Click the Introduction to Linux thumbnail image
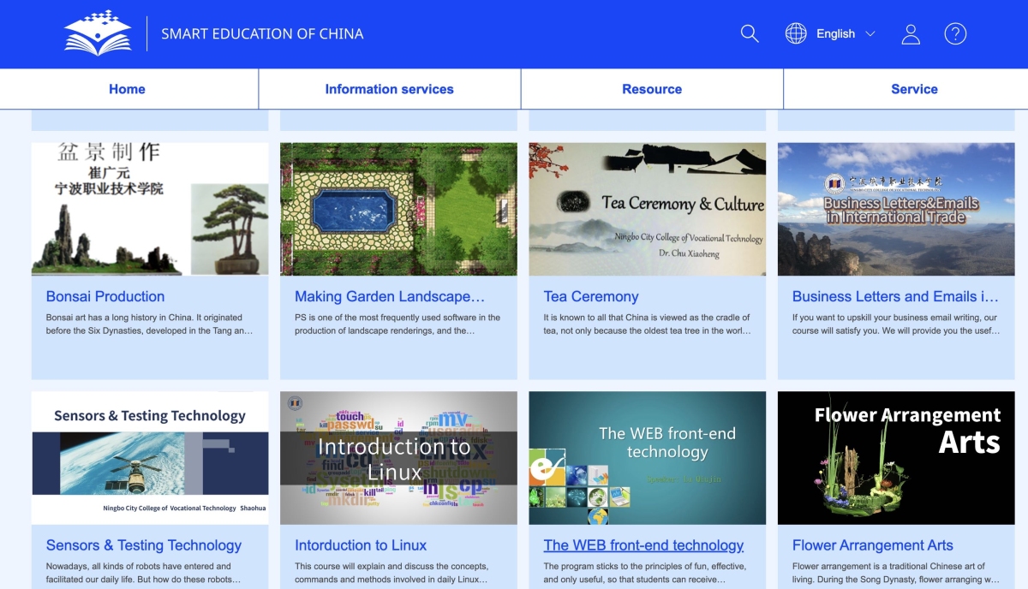Screen dimensions: 1028x589 [398, 457]
